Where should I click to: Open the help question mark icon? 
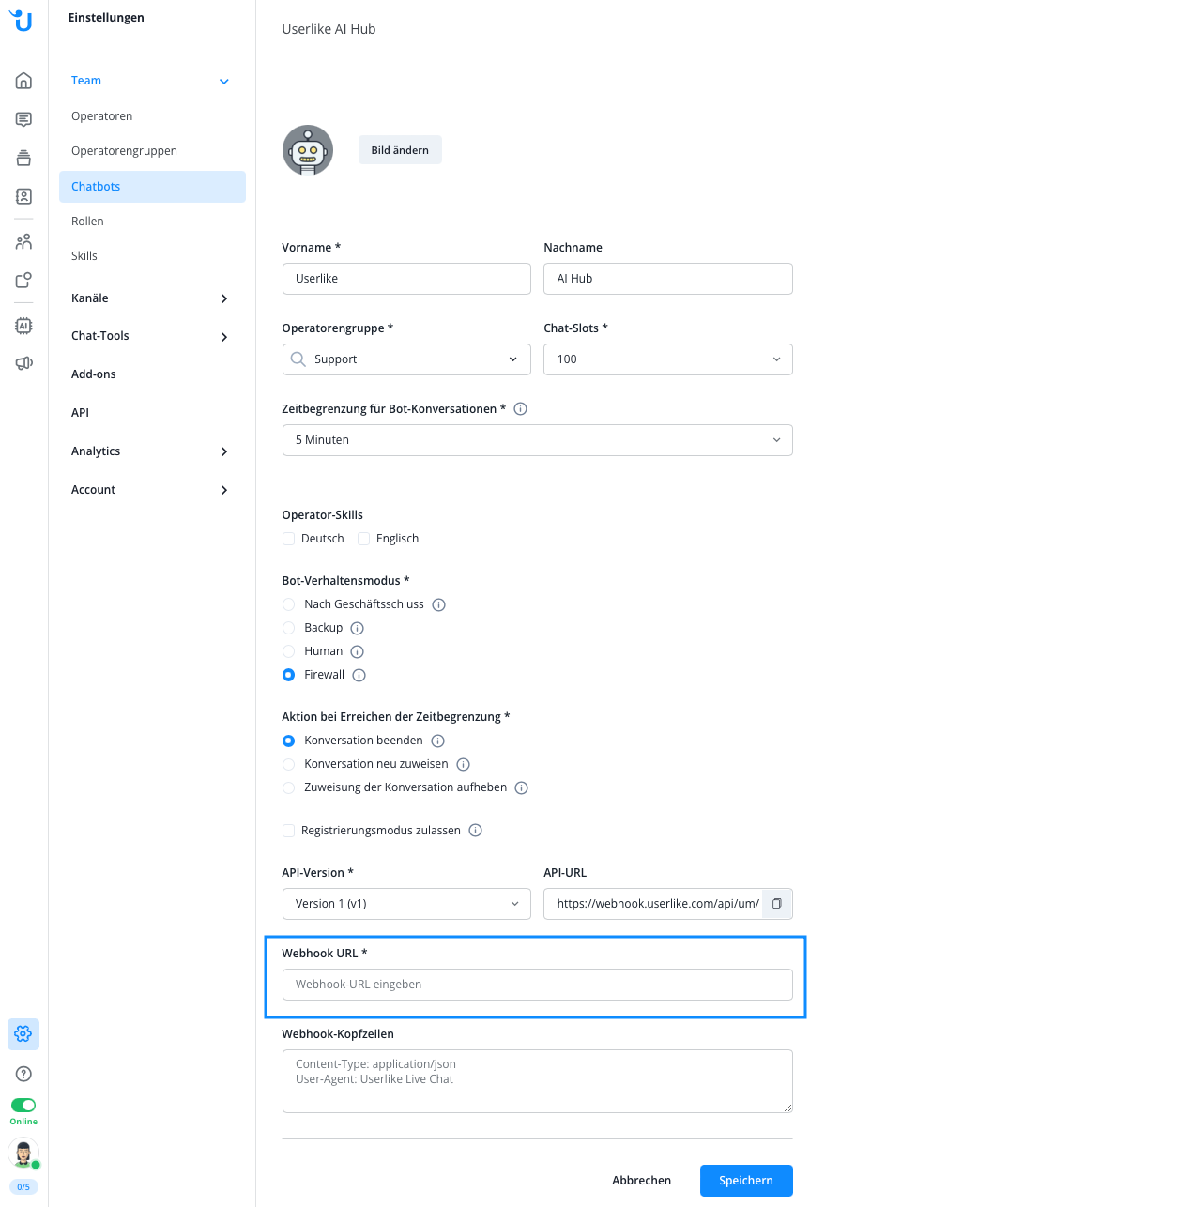(x=23, y=1074)
